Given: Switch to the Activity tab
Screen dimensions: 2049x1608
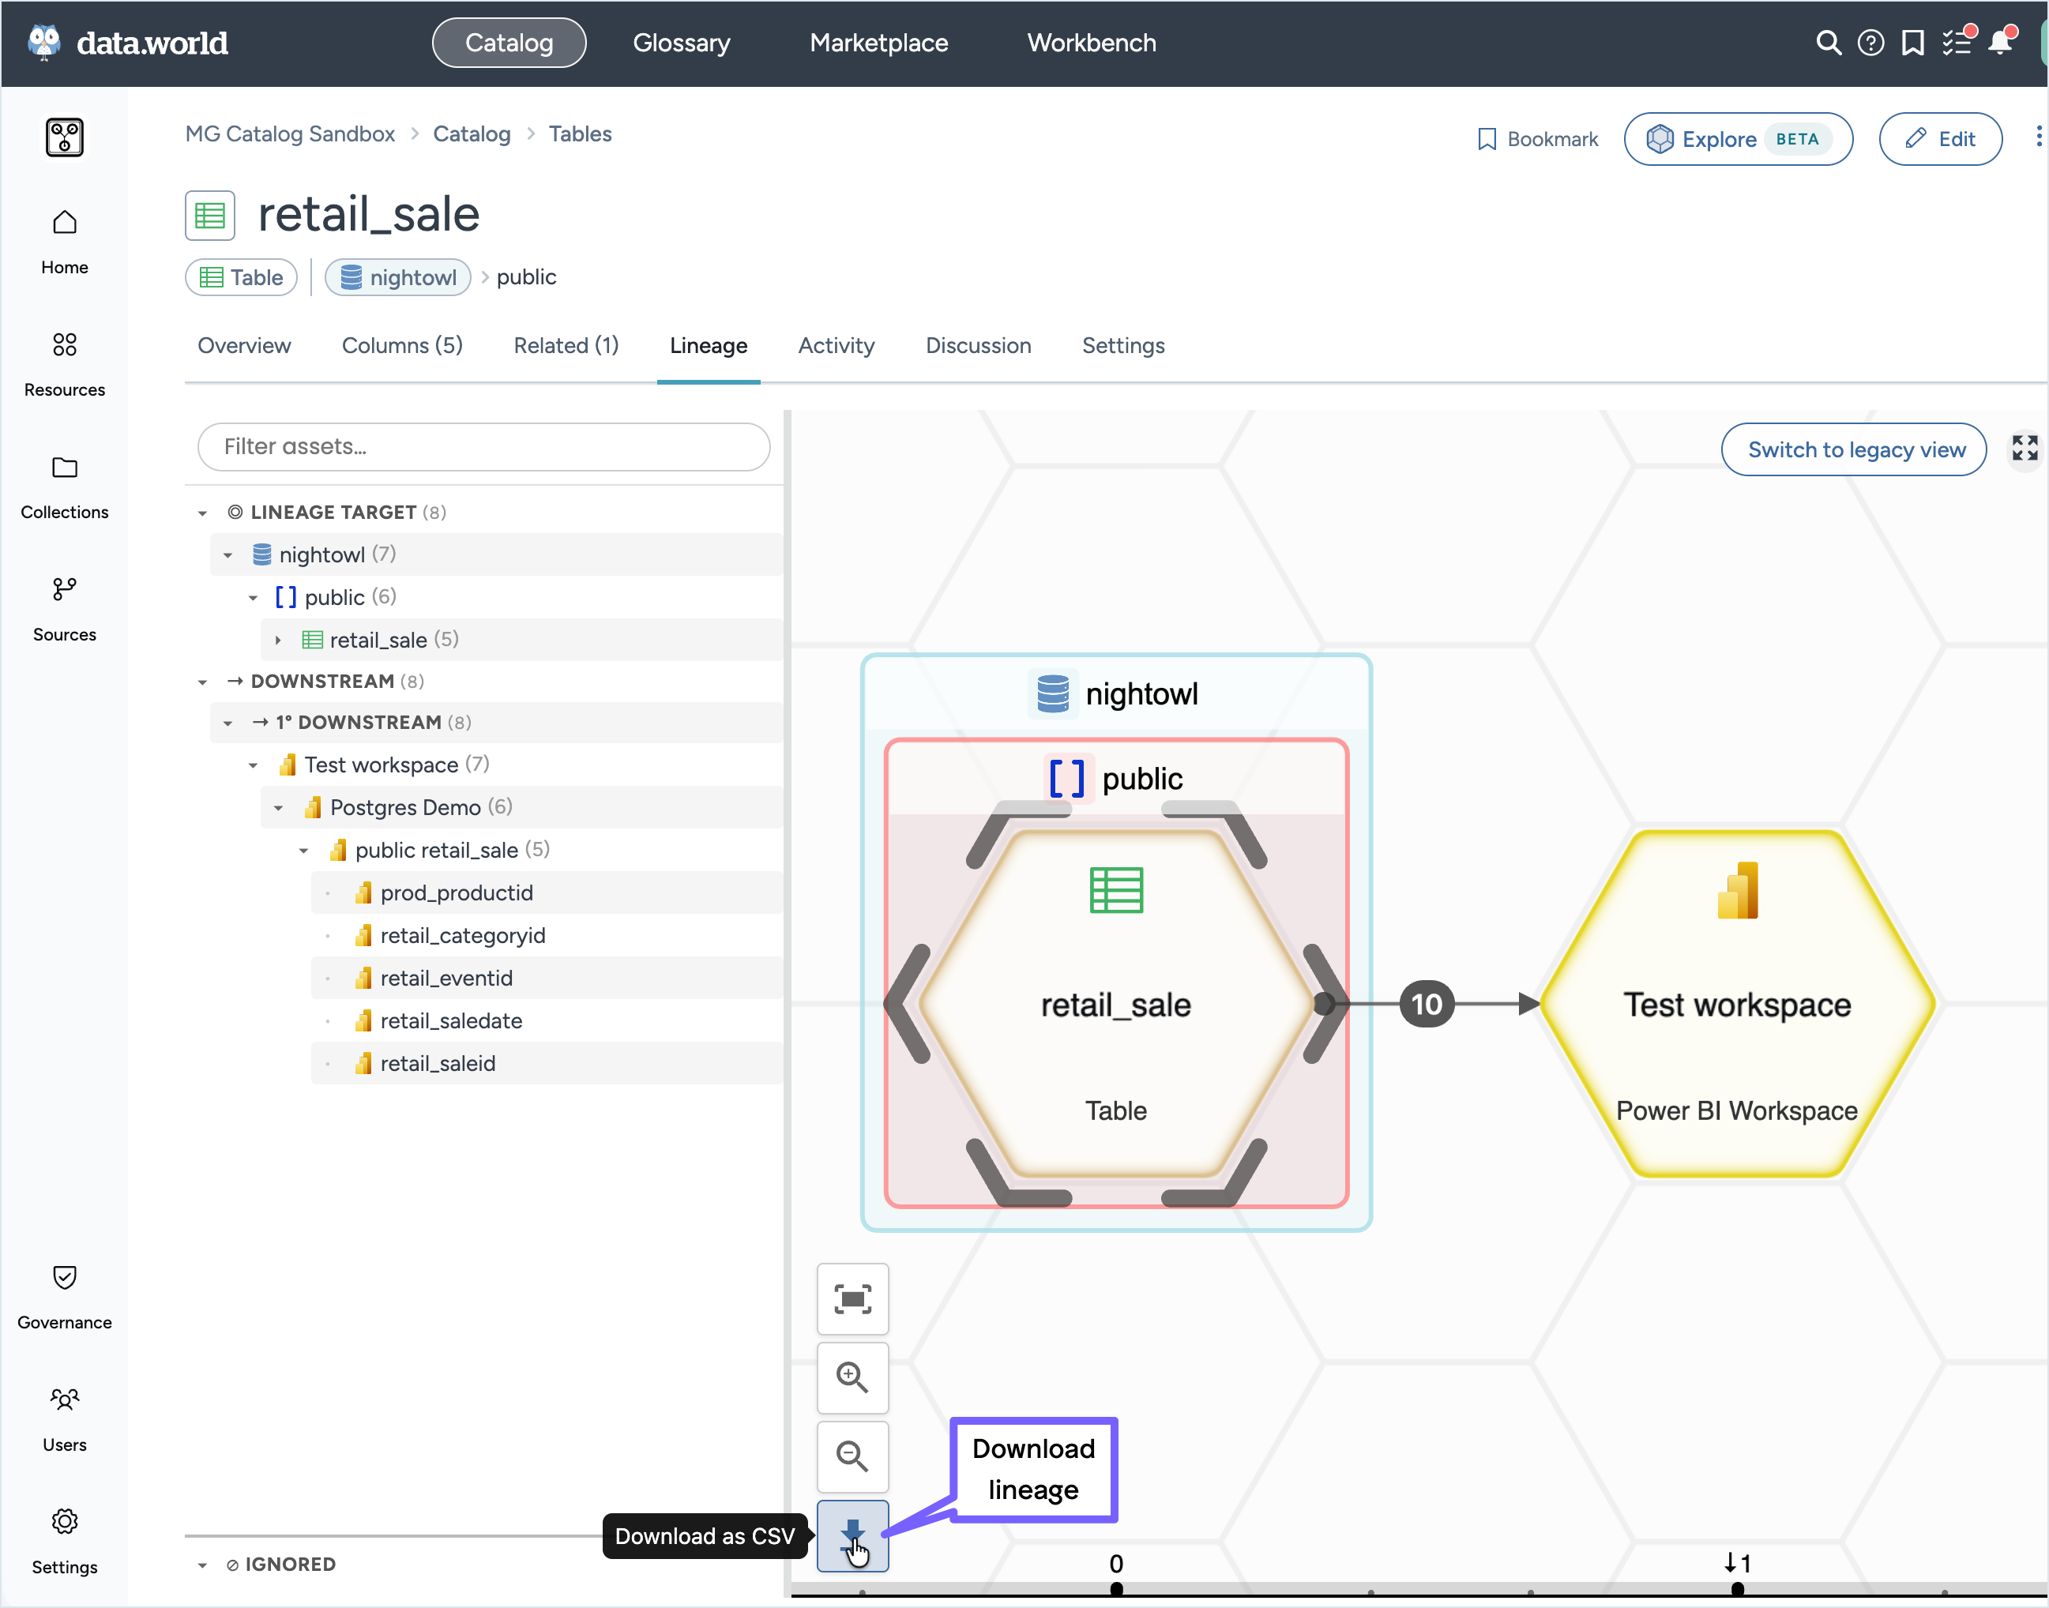Looking at the screenshot, I should pyautogui.click(x=837, y=345).
